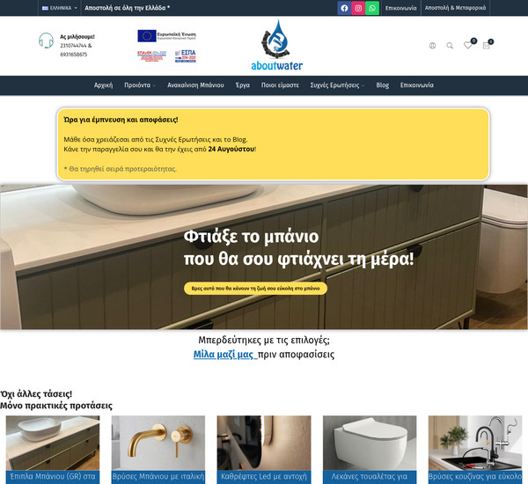Expand the ΕΛΛΗΝΙΚΑ language dropdown
Image resolution: width=528 pixels, height=484 pixels.
click(60, 8)
